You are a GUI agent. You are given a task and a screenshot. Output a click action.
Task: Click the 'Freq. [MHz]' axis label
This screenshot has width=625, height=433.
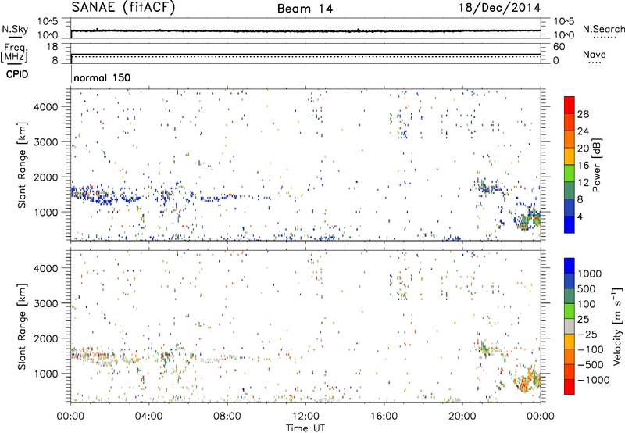pos(15,53)
